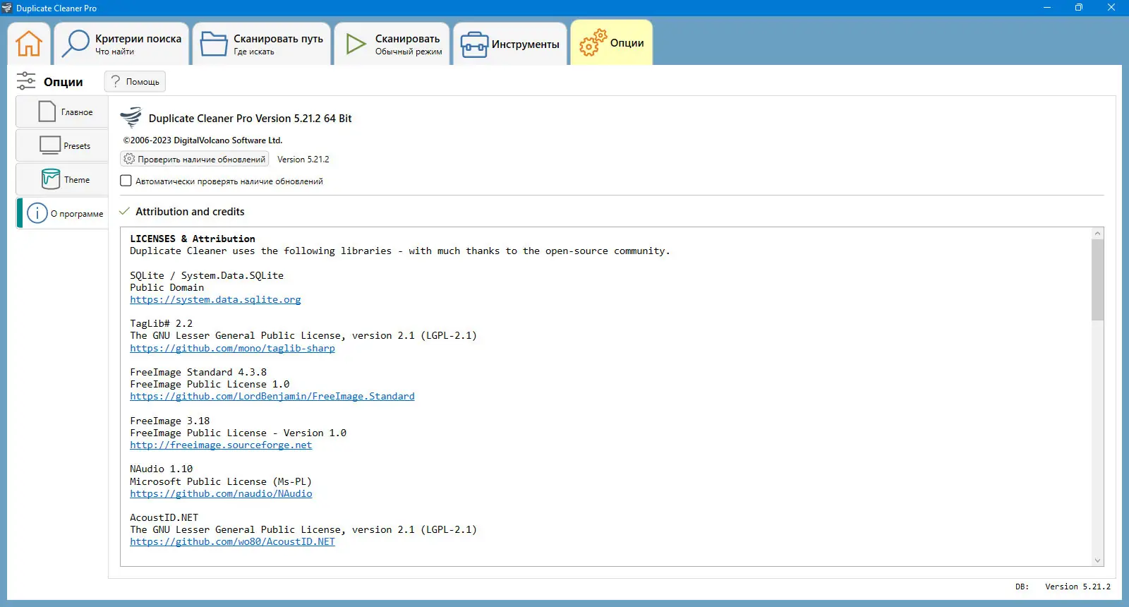Screen dimensions: 1129x607
Task: Switch to the Сканировать путь tab
Action: pyautogui.click(x=262, y=44)
